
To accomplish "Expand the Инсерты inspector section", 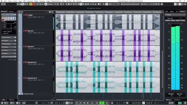I will [8, 47].
